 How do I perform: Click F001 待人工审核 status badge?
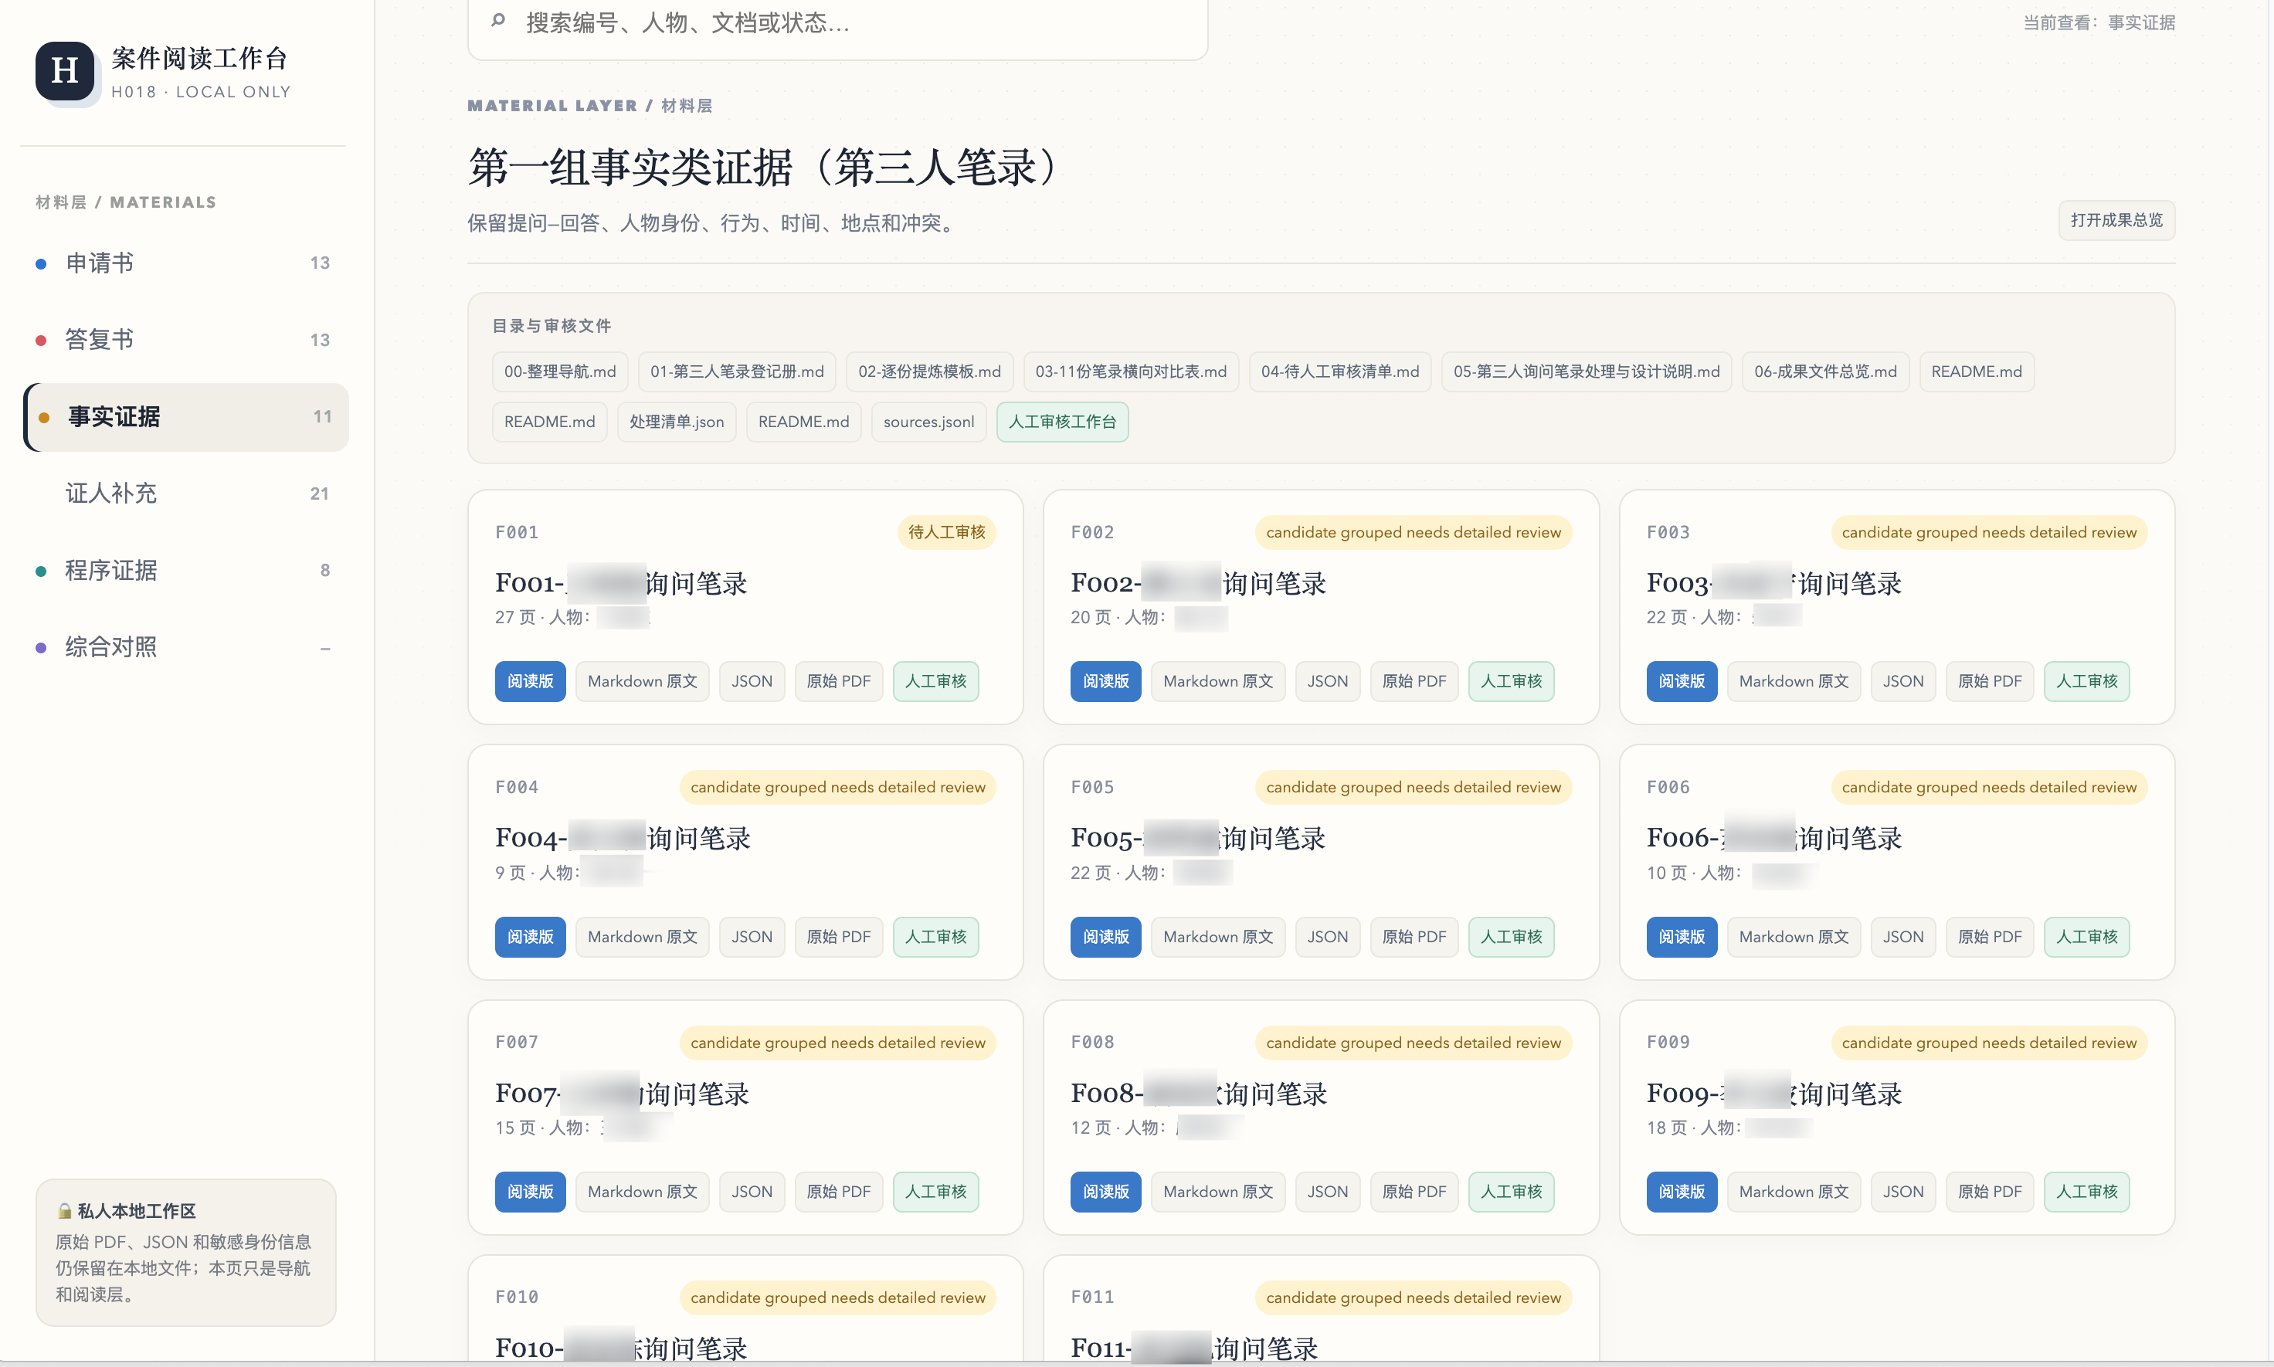947,532
